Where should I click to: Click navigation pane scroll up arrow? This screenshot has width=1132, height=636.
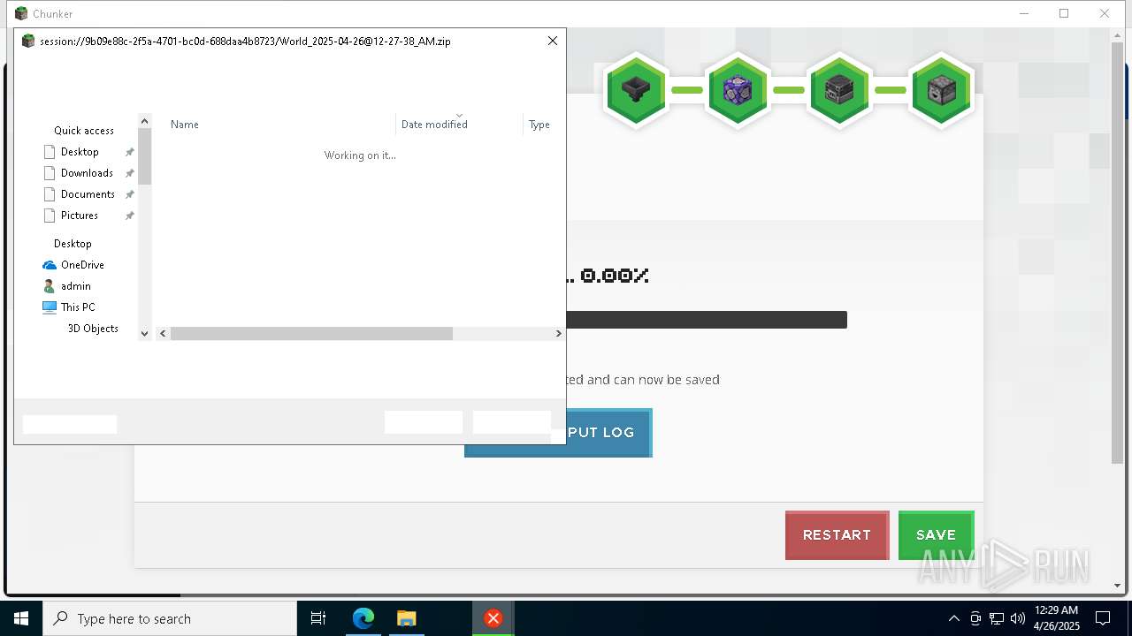[x=145, y=121]
